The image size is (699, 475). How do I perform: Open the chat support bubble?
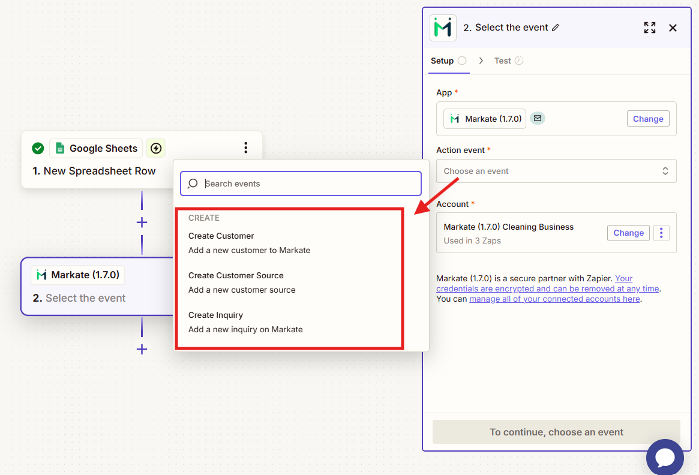coord(665,457)
